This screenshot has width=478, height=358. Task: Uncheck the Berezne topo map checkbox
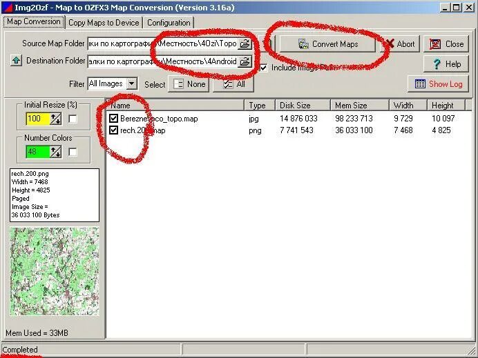point(113,119)
